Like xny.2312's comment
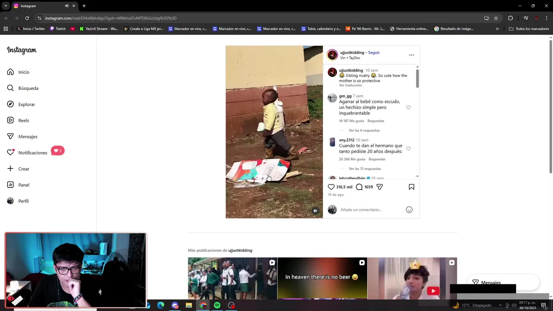Viewport: 553px width, 311px height. (x=408, y=149)
